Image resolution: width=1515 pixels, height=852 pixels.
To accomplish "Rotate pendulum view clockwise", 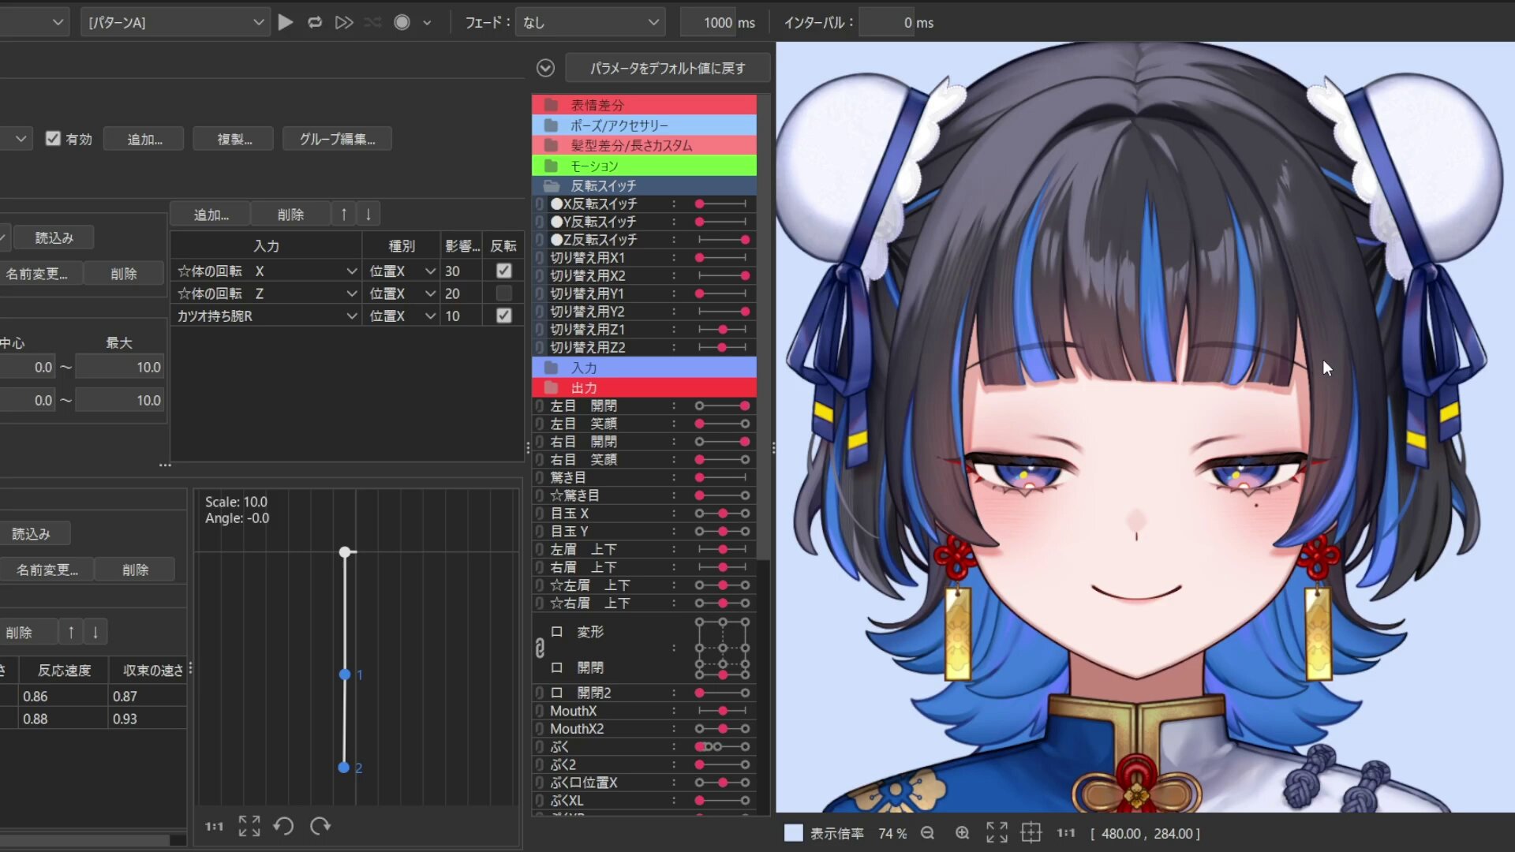I will pos(320,826).
